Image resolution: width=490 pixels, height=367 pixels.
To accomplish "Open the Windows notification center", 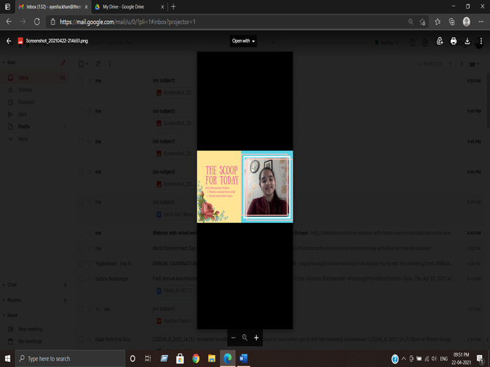I will pyautogui.click(x=480, y=359).
